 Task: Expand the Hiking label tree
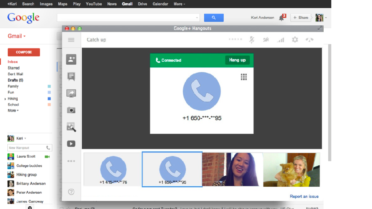(x=5, y=99)
